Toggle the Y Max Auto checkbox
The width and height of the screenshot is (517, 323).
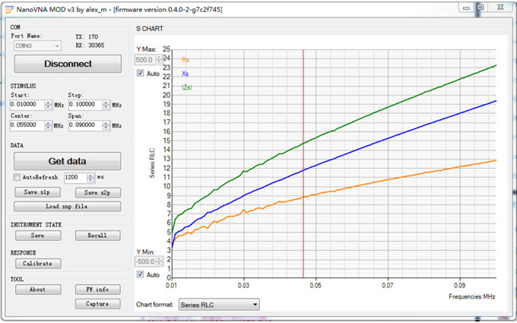click(x=140, y=74)
